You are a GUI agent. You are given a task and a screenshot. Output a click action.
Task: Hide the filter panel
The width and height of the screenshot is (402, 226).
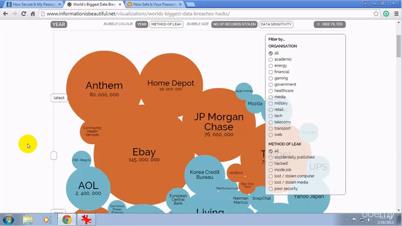click(x=330, y=24)
